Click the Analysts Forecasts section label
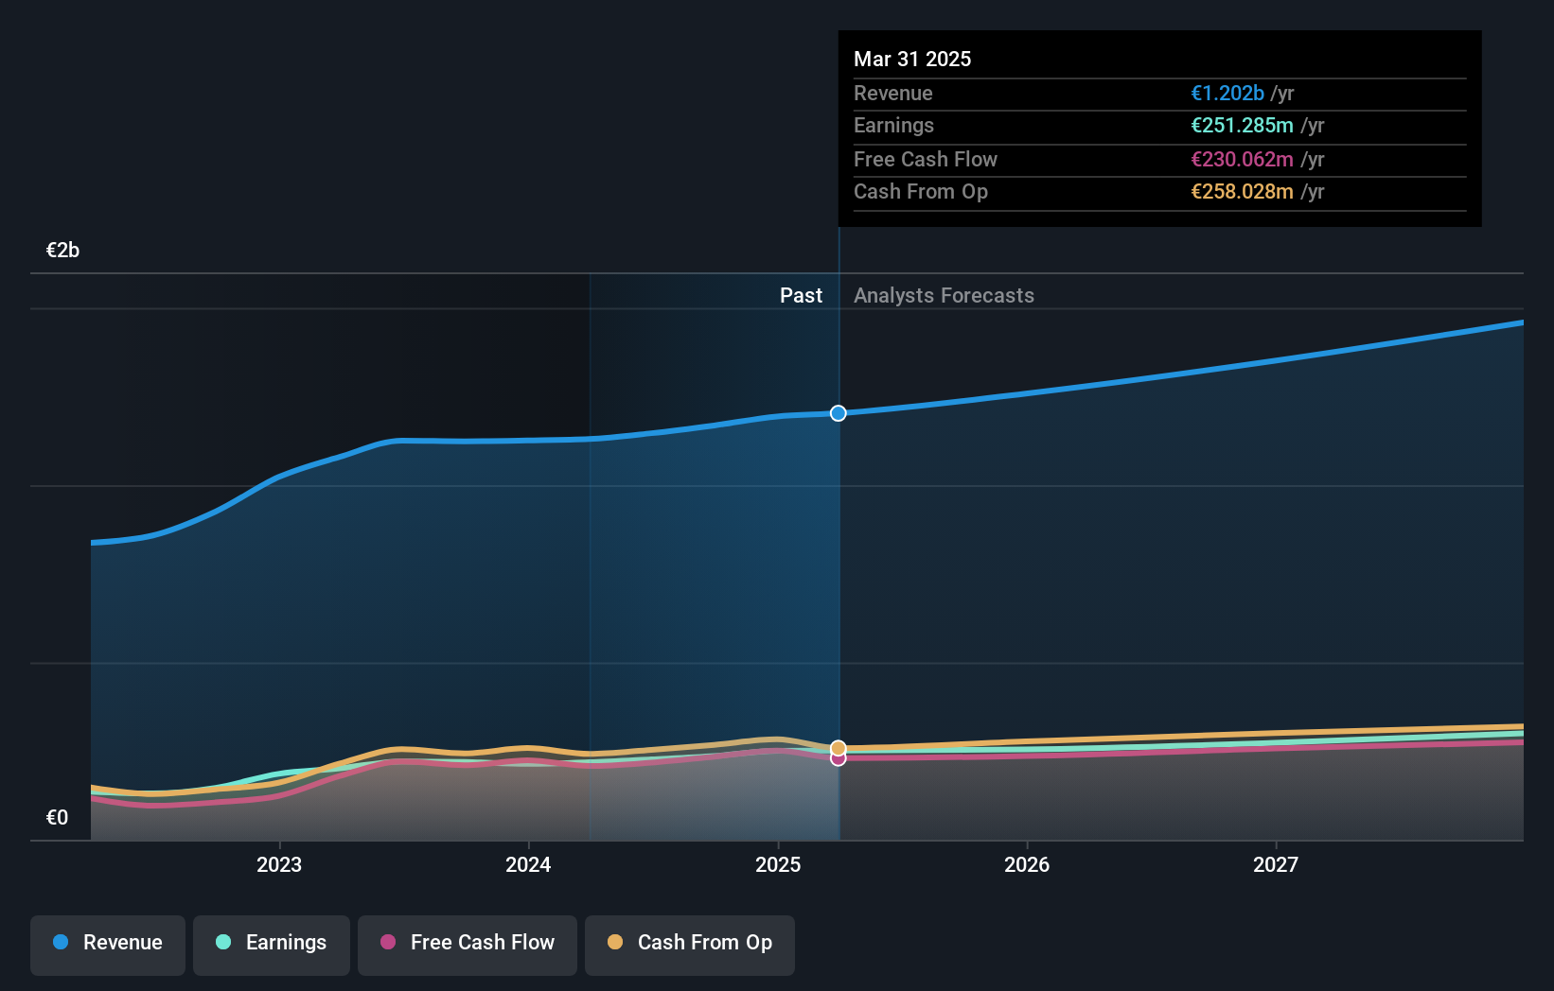1554x991 pixels. click(944, 295)
